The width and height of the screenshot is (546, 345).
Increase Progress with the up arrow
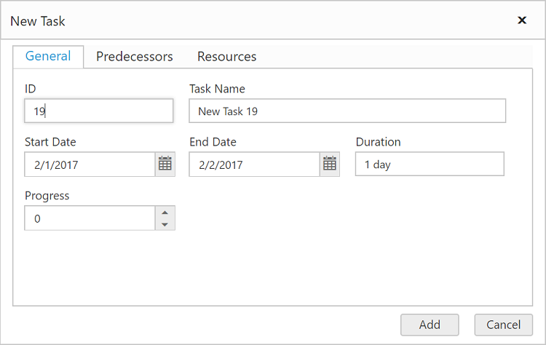click(x=165, y=213)
